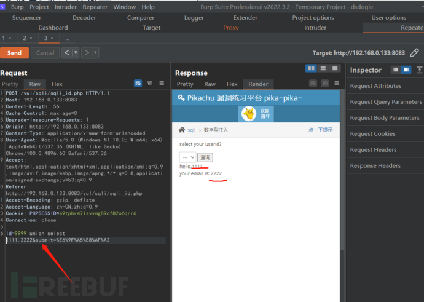Select Repeater request tab 1
This screenshot has width=424, height=302.
tap(4, 38)
